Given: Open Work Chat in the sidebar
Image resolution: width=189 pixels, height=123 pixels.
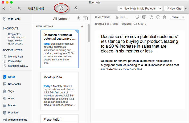Looking at the screenshot, I should coord(14,19).
